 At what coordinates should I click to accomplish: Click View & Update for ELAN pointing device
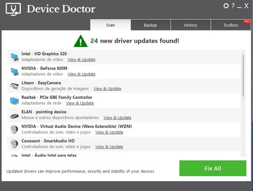click(117, 118)
